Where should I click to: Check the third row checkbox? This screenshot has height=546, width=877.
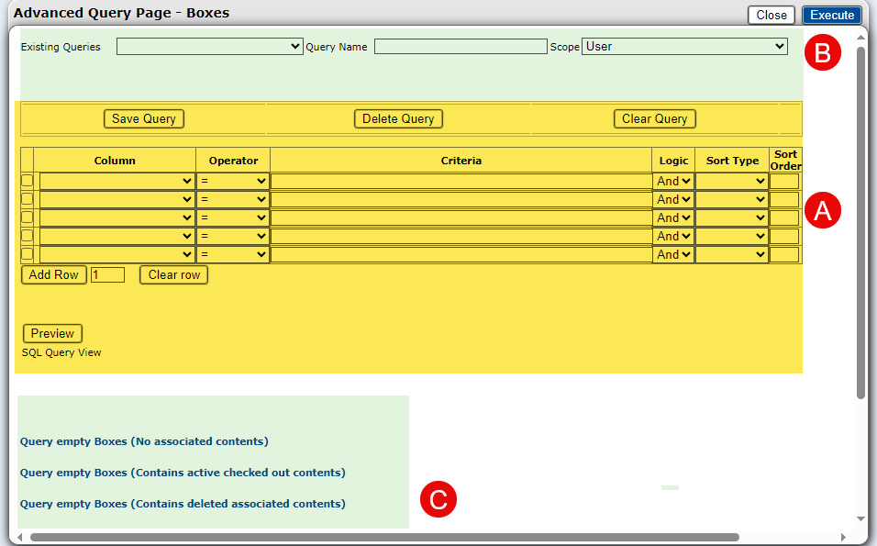tap(27, 217)
